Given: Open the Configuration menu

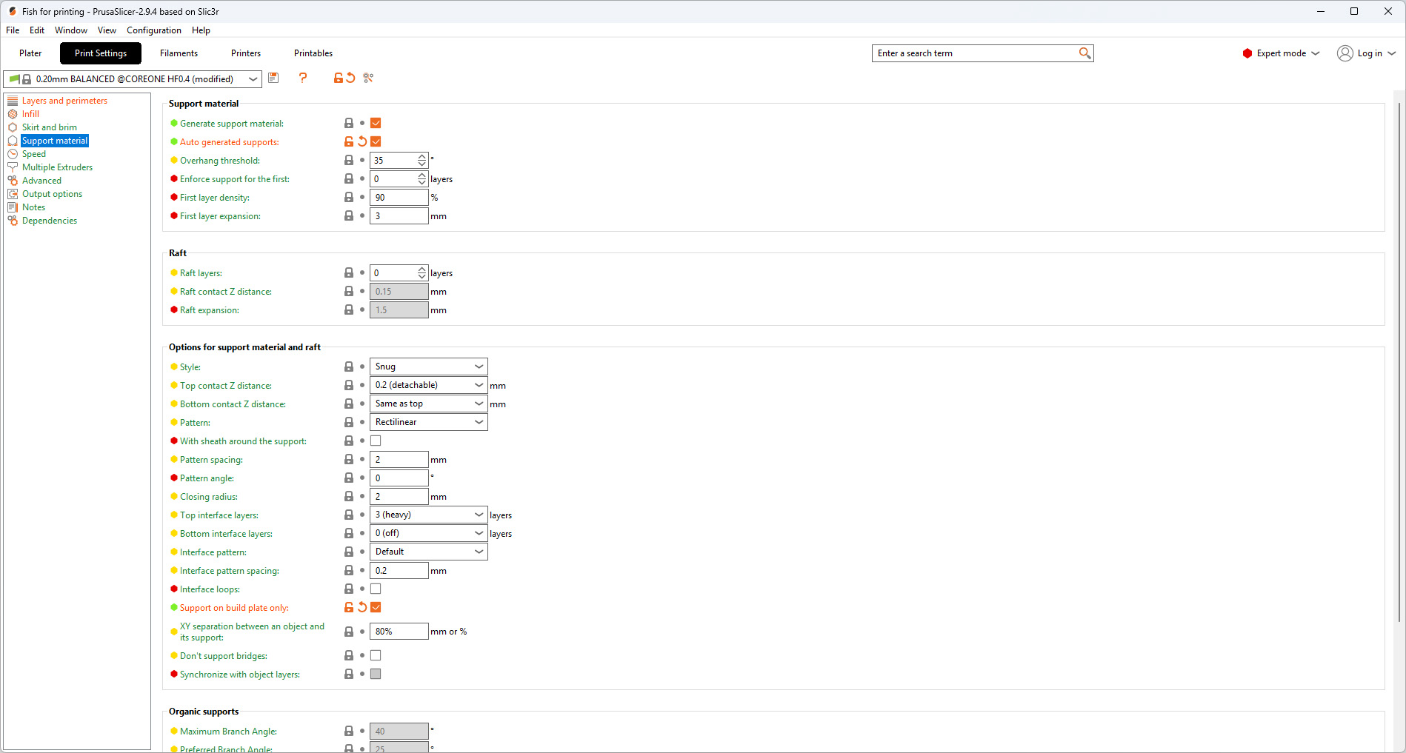Looking at the screenshot, I should [154, 30].
